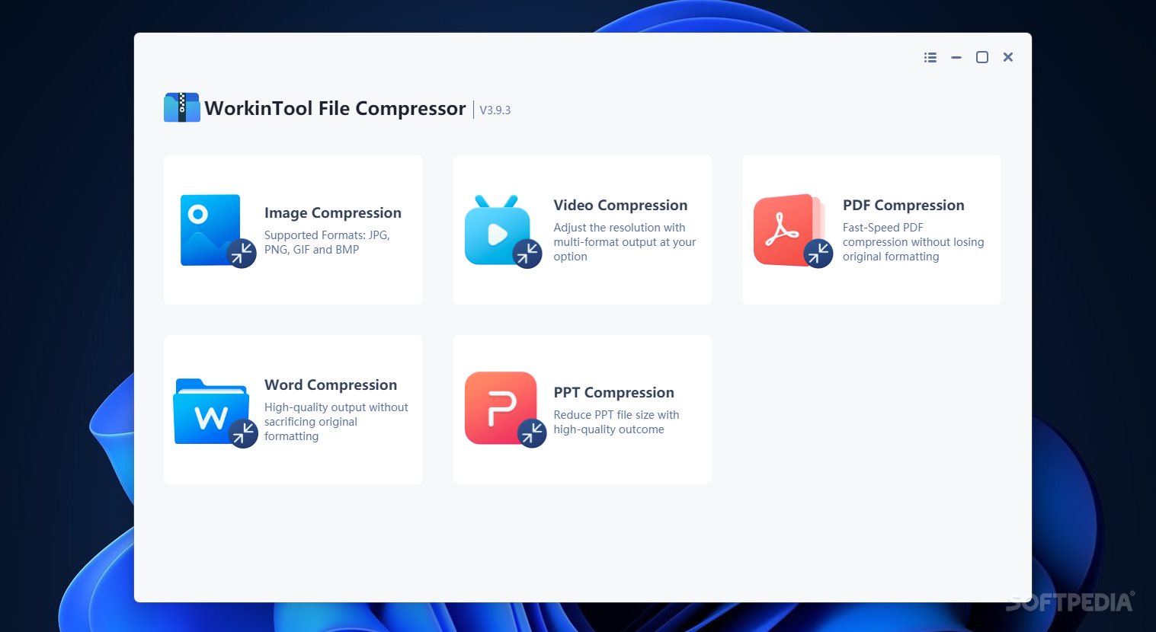Screen dimensions: 1156x632
Task: Click the WorkinTool File Compressor logo
Action: point(181,107)
